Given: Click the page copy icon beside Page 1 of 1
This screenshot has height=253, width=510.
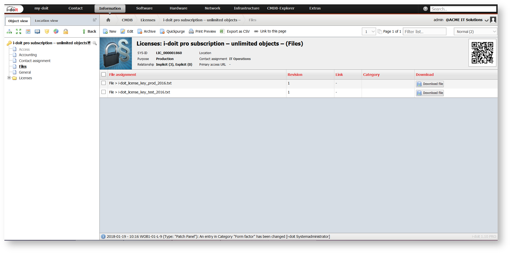Looking at the screenshot, I should [x=380, y=31].
